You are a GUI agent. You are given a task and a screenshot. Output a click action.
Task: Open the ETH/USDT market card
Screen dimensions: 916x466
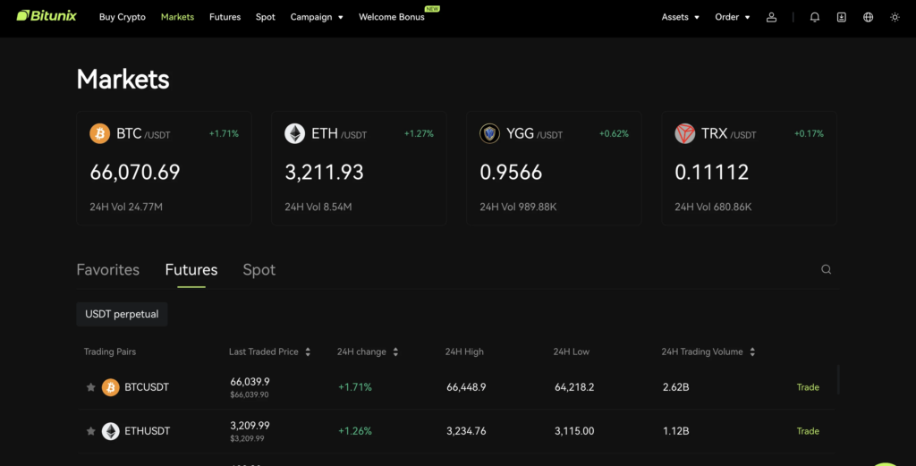tap(359, 168)
